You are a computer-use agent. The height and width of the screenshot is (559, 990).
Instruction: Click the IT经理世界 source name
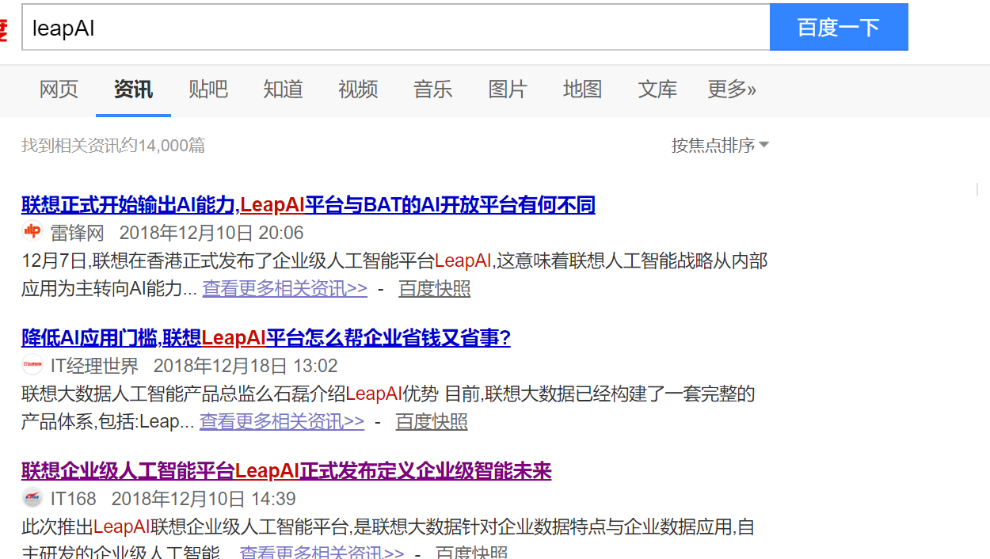point(94,366)
